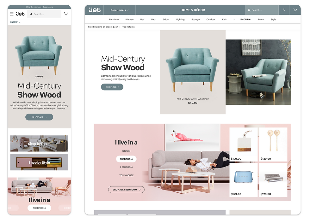The width and height of the screenshot is (310, 223).
Task: Open the gray sofa bed product card
Action: (x=273, y=180)
